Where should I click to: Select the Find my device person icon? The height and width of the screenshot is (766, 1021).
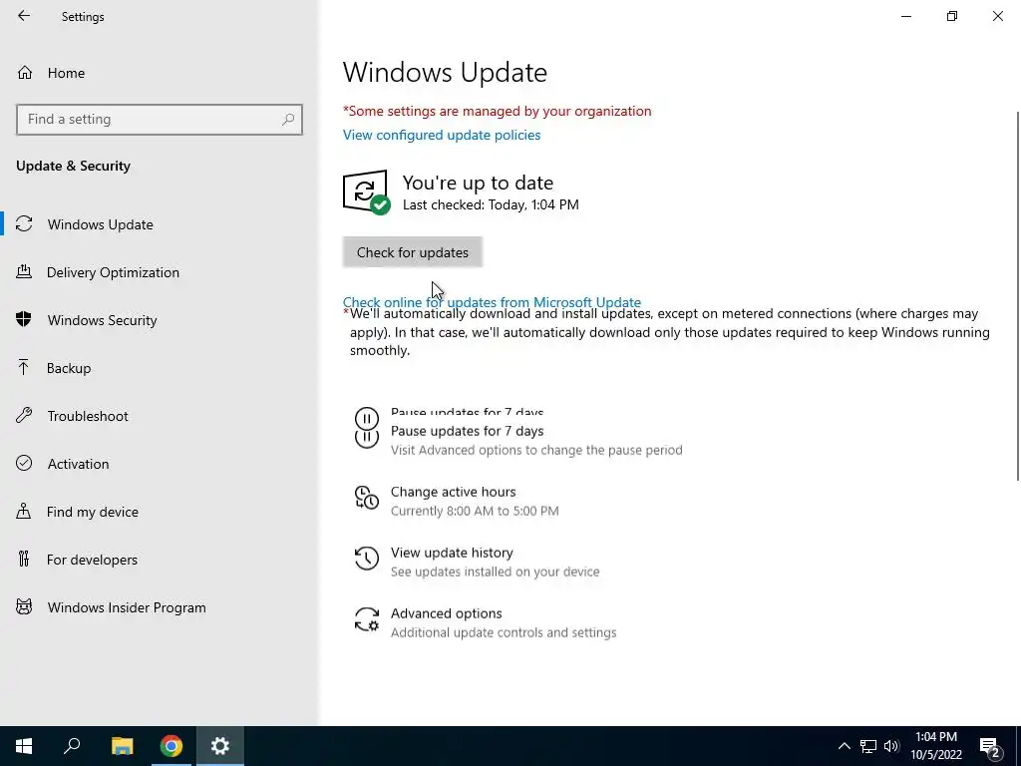(x=24, y=512)
